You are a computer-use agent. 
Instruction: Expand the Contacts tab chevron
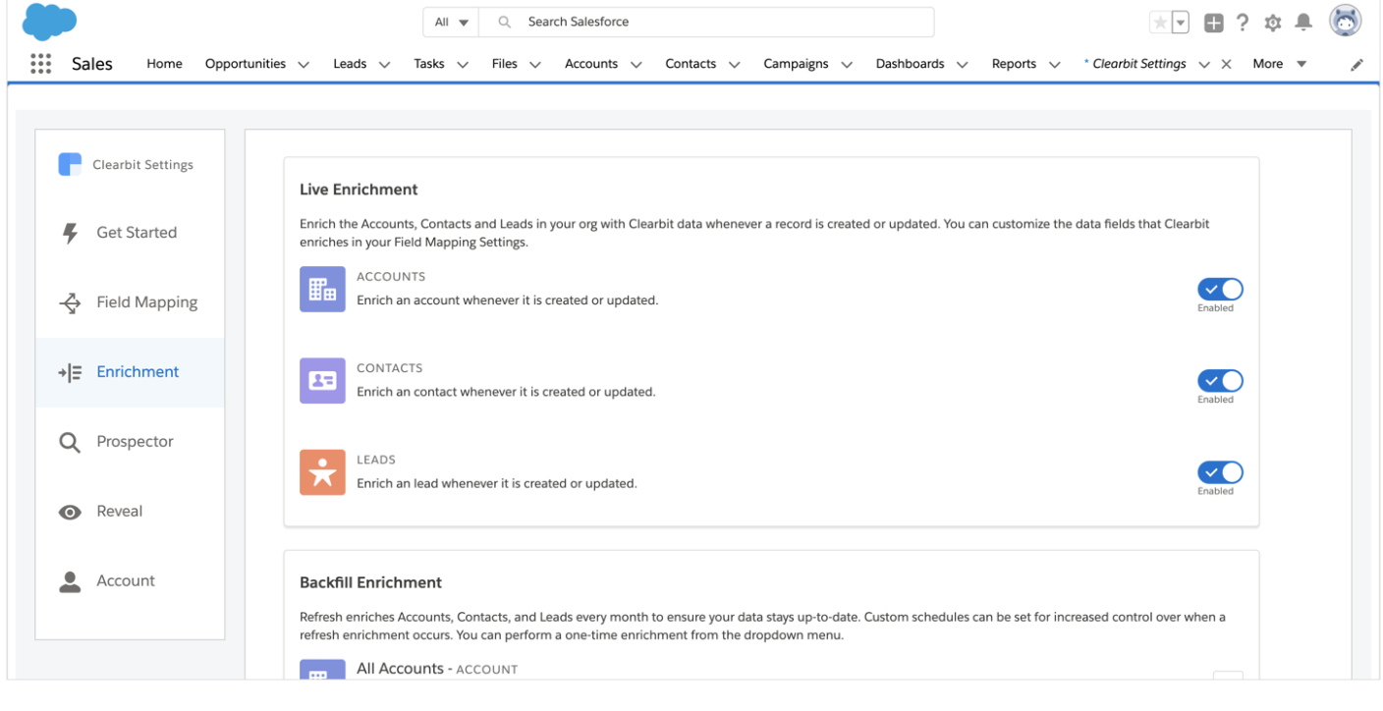click(735, 65)
